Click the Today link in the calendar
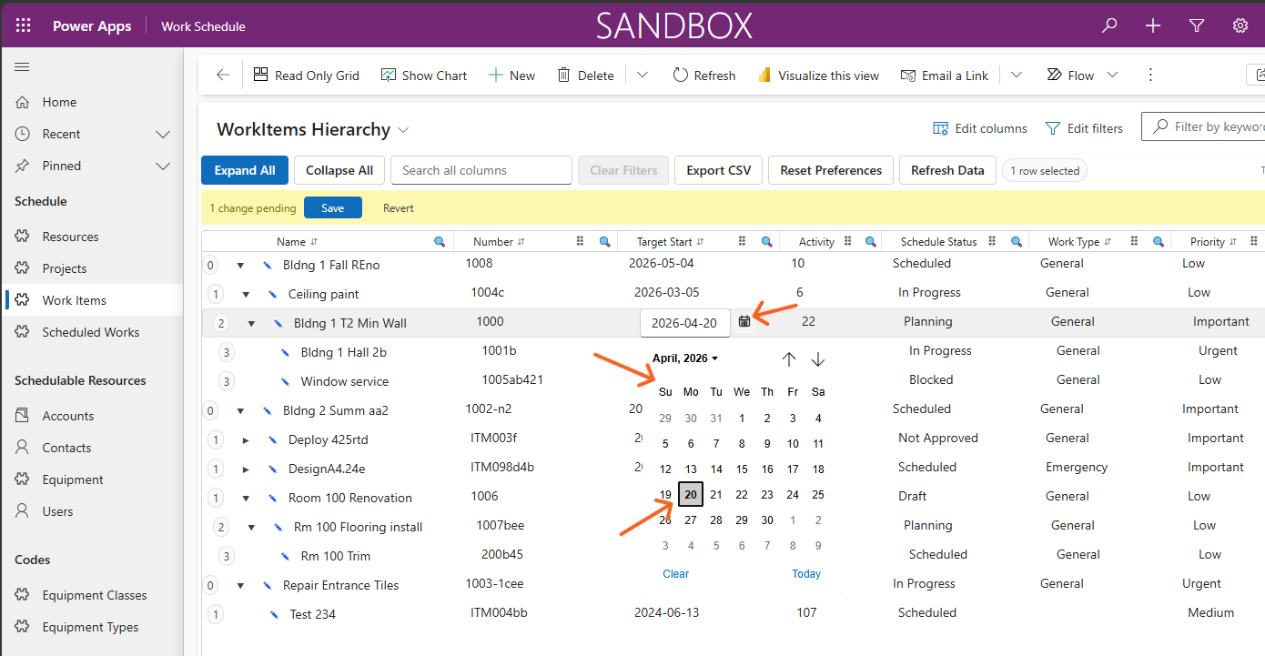Screen dimensions: 1265x656 coord(806,574)
